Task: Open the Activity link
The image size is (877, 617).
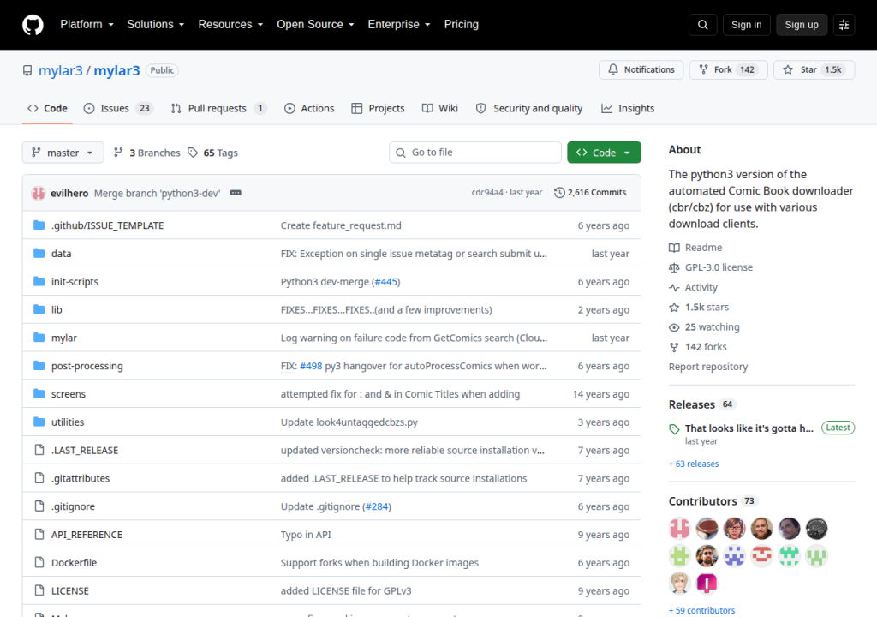Action: point(693,287)
